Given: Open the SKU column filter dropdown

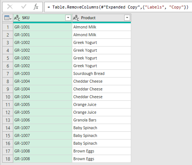Looking at the screenshot, I should click(68, 18).
